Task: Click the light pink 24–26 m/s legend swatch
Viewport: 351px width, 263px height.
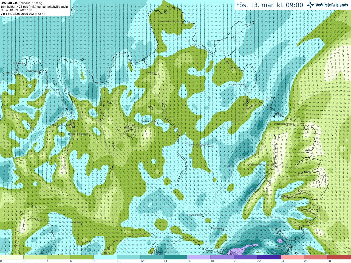Action: pyautogui.click(x=292, y=257)
